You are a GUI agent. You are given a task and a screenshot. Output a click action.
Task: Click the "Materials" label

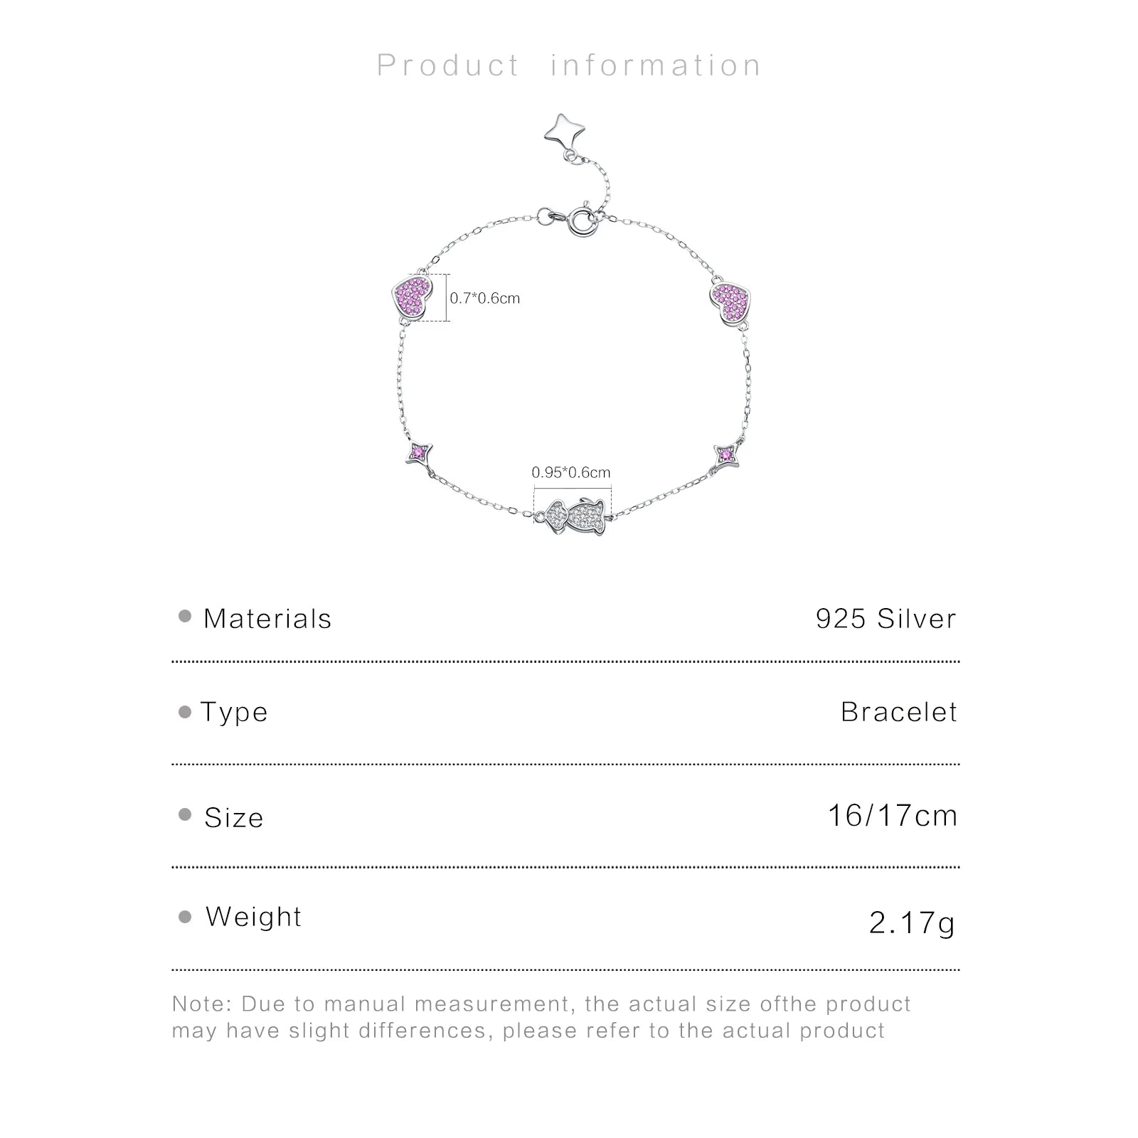[x=267, y=619]
